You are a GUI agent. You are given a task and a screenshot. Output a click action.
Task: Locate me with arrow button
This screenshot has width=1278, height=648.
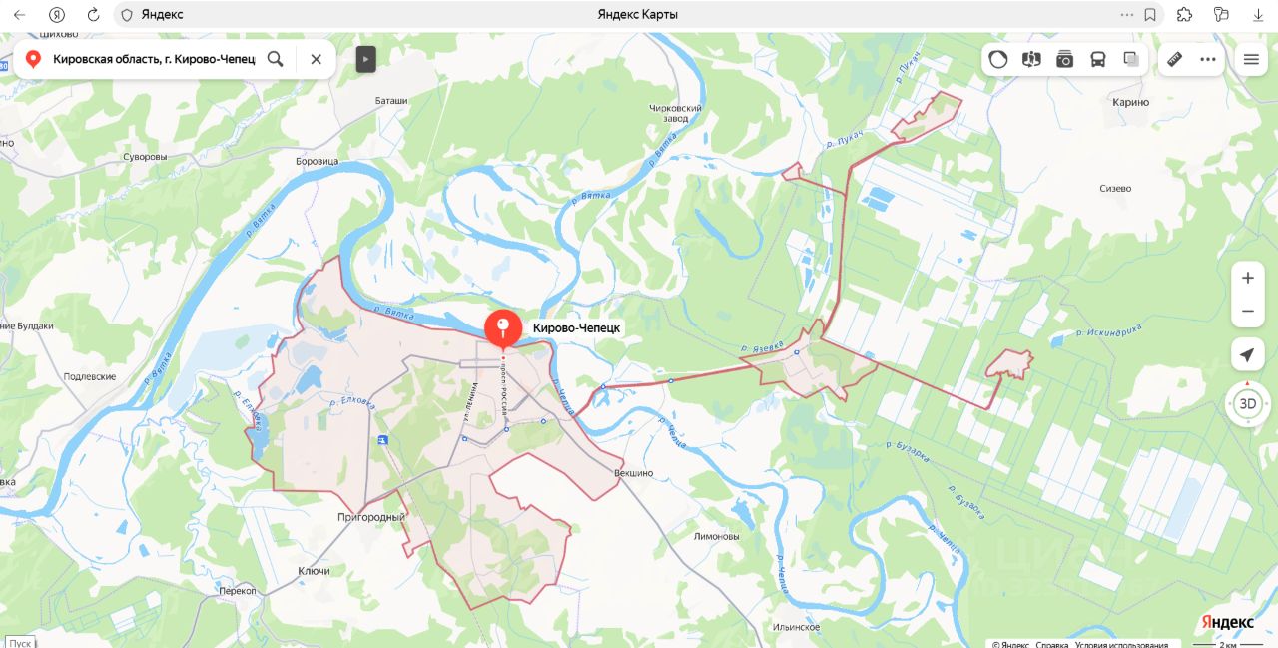pyautogui.click(x=1247, y=355)
